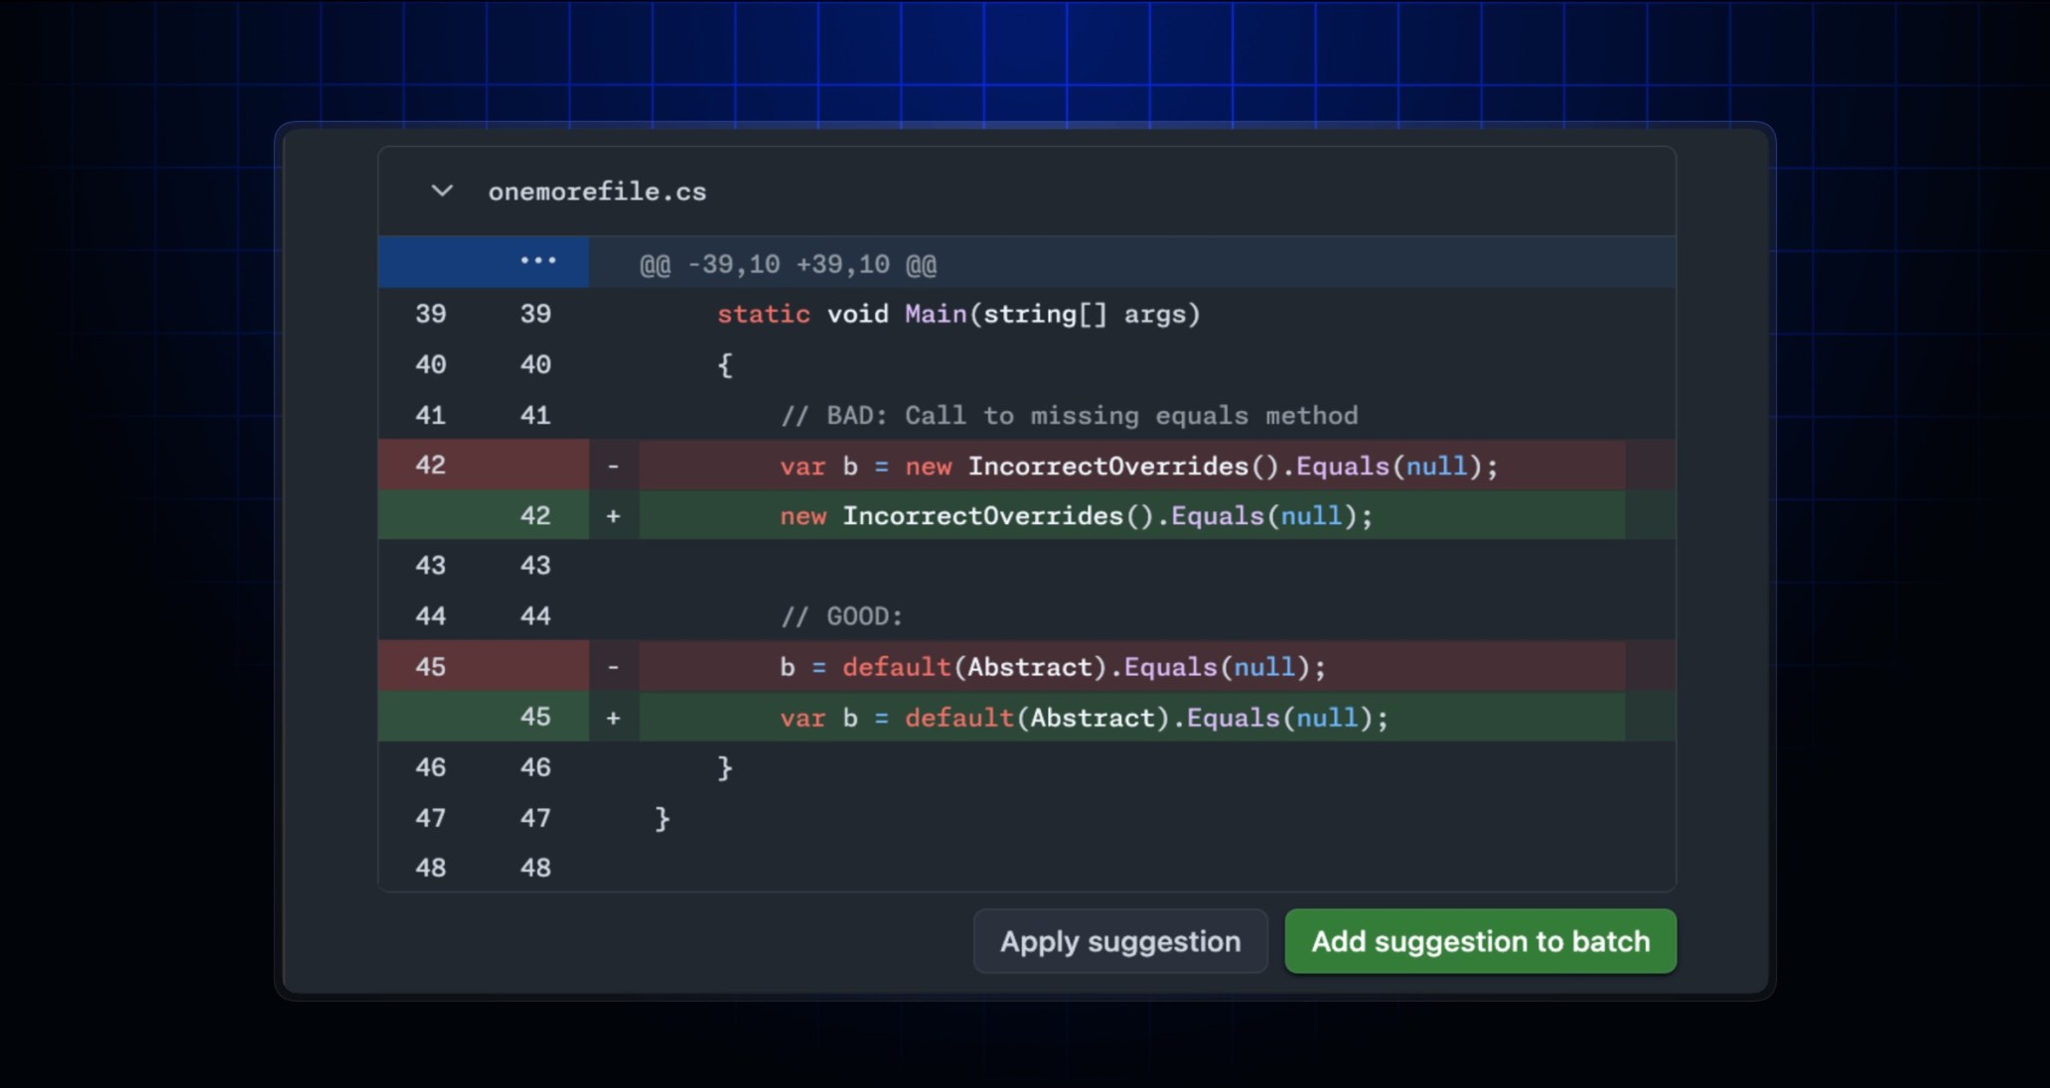Collapse the onemorefile.cs diff with the chevron
Image resolution: width=2050 pixels, height=1088 pixels.
(x=441, y=192)
